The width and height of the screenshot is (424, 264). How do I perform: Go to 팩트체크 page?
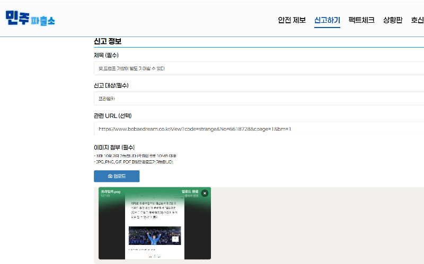[x=361, y=20]
